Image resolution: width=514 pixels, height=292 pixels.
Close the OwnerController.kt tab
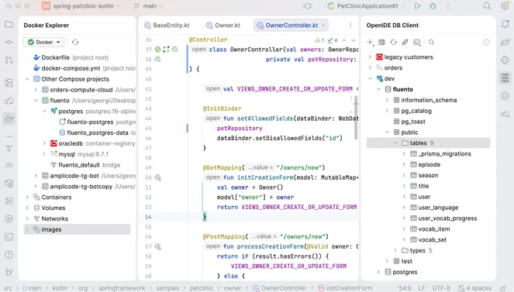click(323, 26)
